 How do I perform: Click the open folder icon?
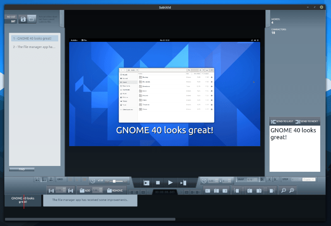point(31,19)
